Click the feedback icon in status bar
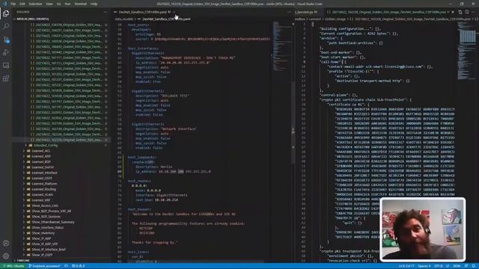479x269 pixels. (466, 266)
